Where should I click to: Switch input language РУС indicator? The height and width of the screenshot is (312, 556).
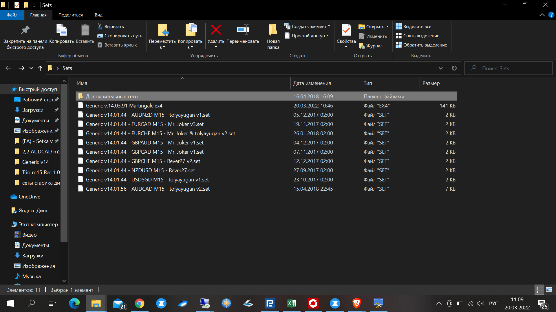tap(493, 303)
